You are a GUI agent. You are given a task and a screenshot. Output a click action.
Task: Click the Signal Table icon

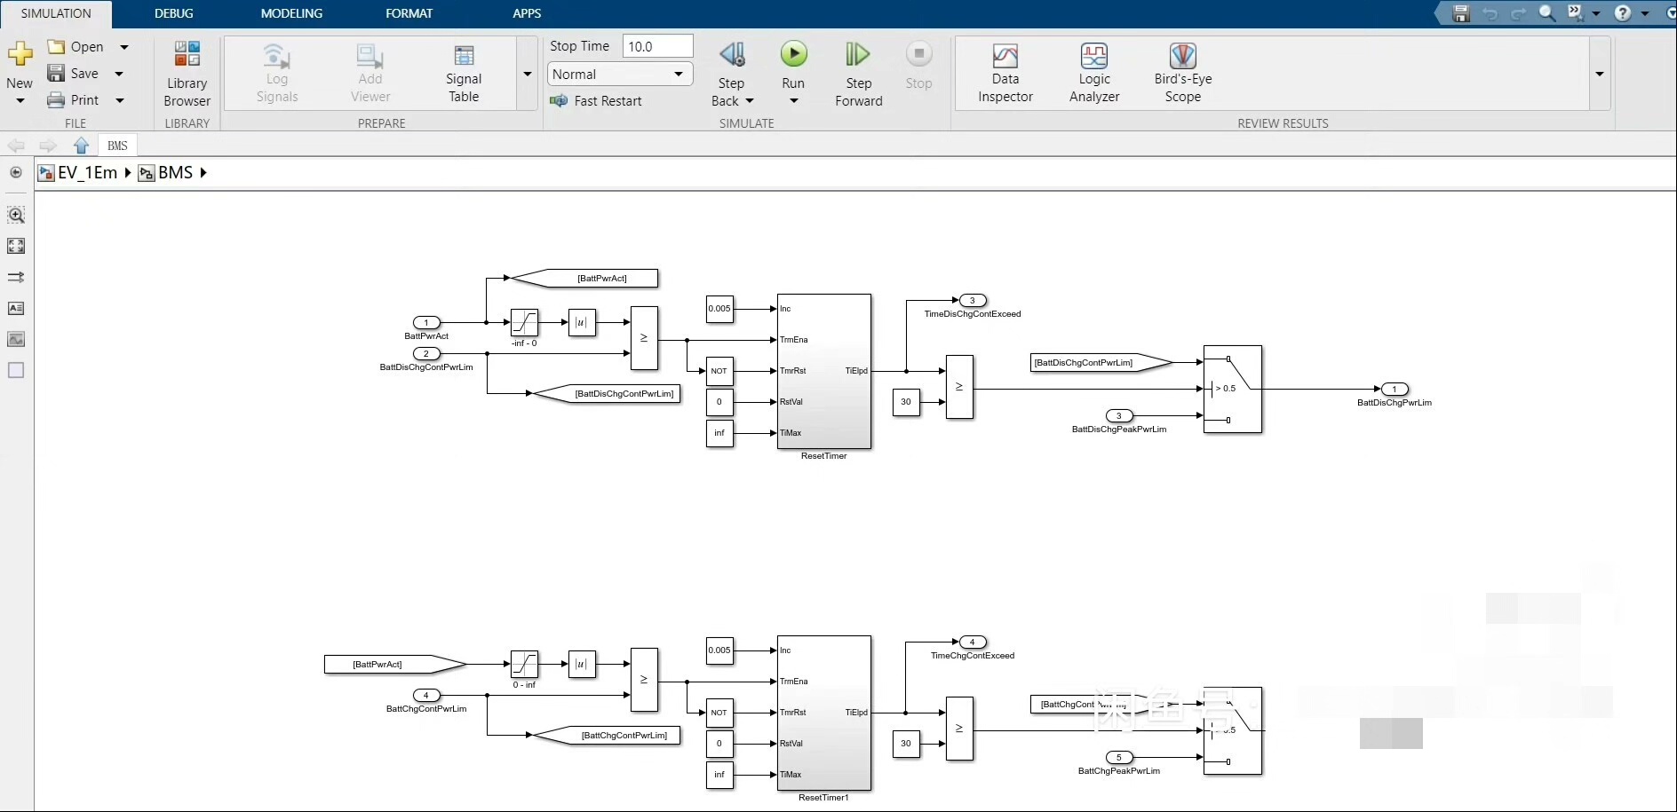pos(463,74)
